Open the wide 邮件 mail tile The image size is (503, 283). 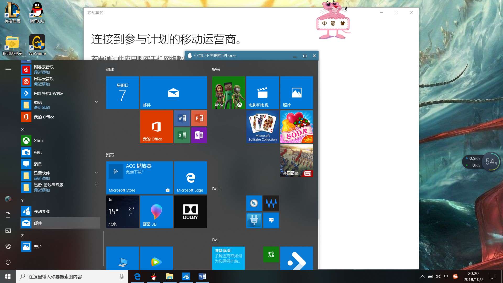173,92
